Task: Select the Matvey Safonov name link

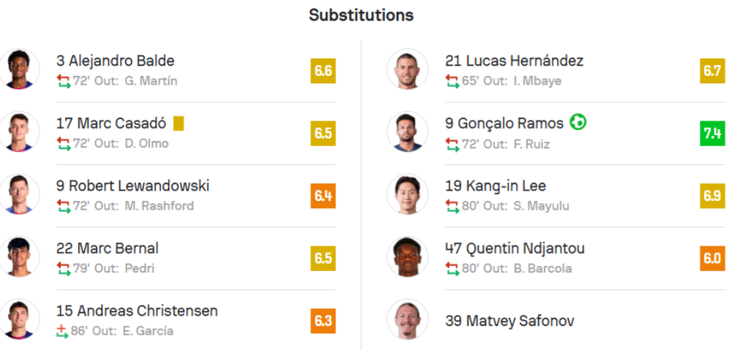Action: 509,321
